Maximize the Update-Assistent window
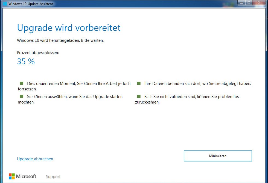The width and height of the screenshot is (268, 183). point(249,3)
